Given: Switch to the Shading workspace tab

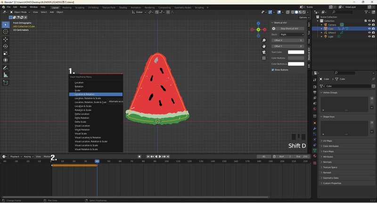Looking at the screenshot, I should pyautogui.click(x=123, y=8).
